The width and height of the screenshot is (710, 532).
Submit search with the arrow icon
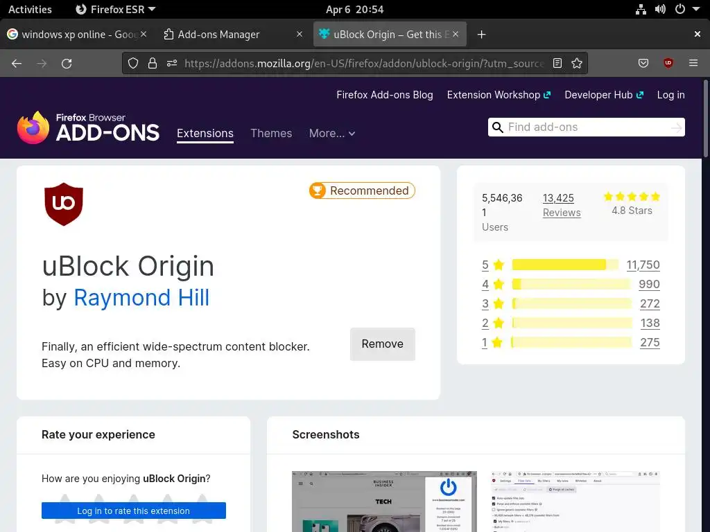tap(676, 127)
